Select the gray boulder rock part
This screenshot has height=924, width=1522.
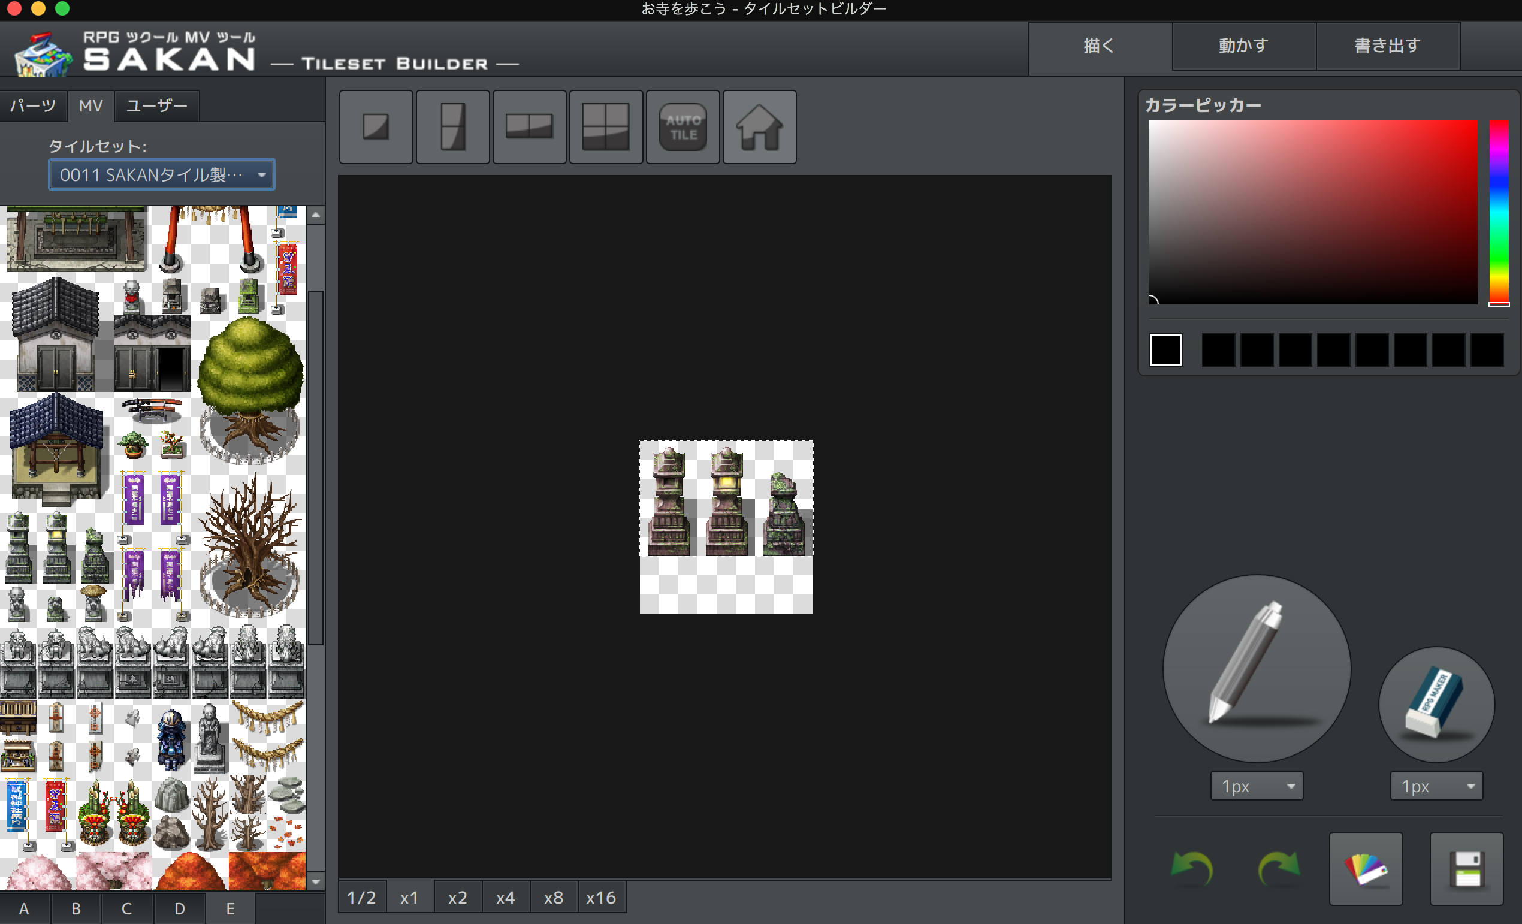click(x=172, y=796)
